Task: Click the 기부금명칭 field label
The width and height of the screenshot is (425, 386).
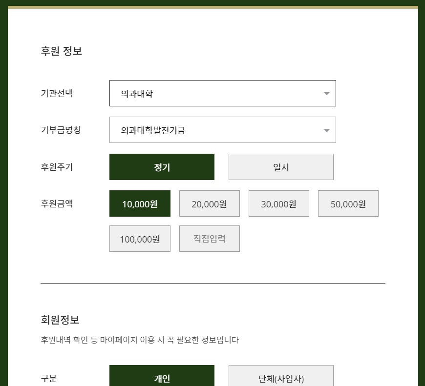Action: [61, 130]
